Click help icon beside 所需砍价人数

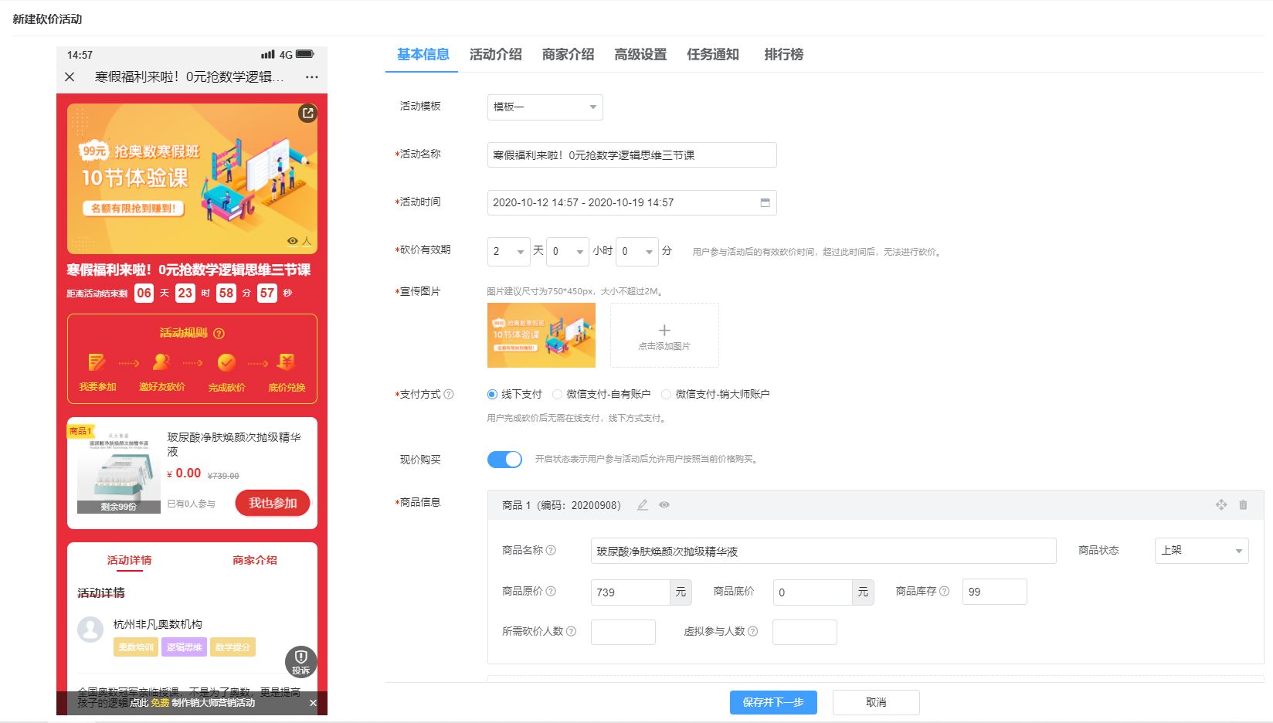pyautogui.click(x=571, y=632)
